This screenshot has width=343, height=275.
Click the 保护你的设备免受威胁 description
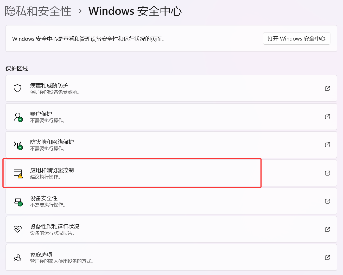tap(55, 92)
